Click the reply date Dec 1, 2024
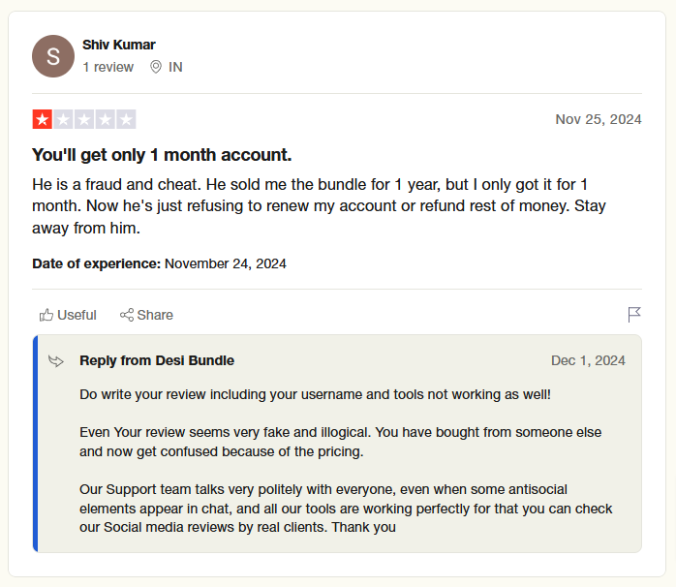The width and height of the screenshot is (676, 587). (x=588, y=360)
